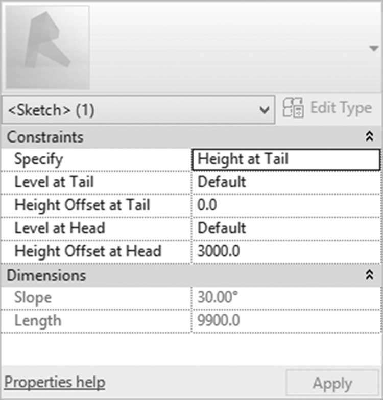Open the <Sketch> (1) filter dropdown
Image resolution: width=383 pixels, height=400 pixels.
[x=138, y=110]
